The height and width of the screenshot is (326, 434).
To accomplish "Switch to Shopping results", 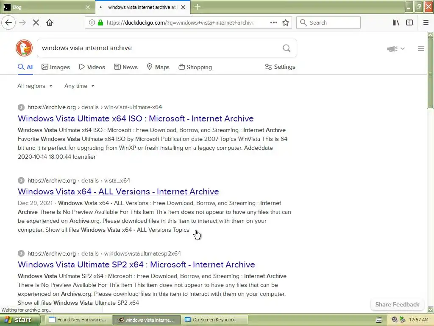I will (195, 67).
